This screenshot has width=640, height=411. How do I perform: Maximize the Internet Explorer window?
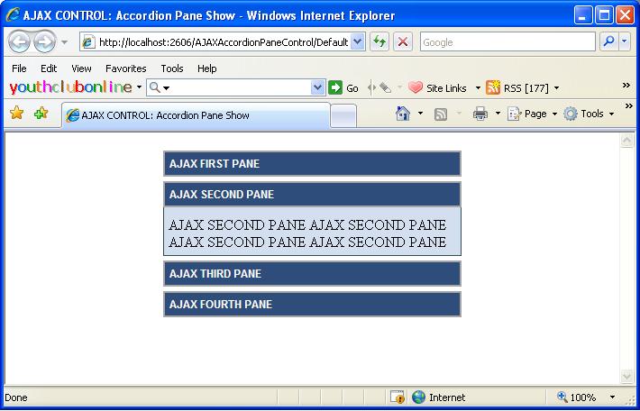(x=604, y=16)
